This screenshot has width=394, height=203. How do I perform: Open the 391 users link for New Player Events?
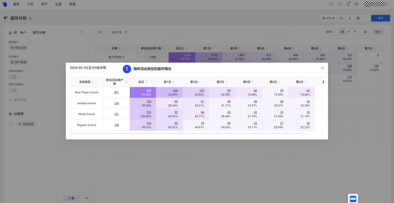click(116, 92)
